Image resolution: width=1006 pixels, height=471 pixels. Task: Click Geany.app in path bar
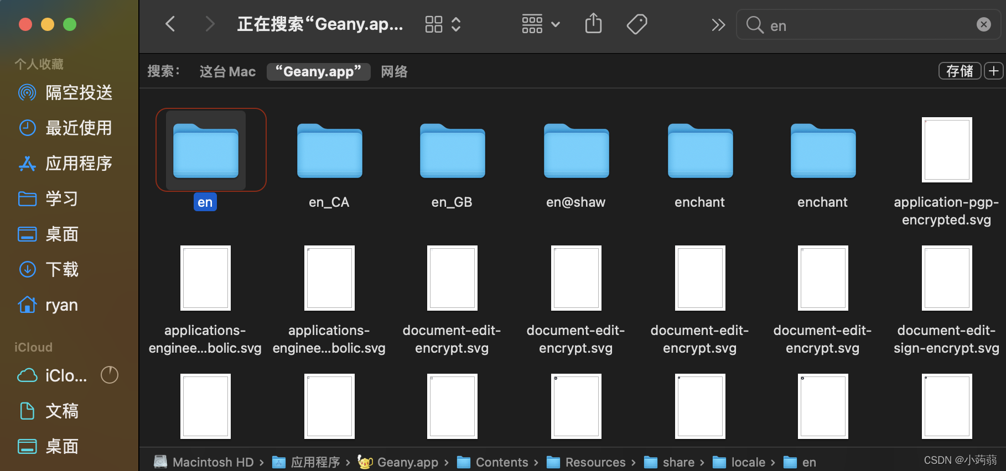pyautogui.click(x=398, y=462)
